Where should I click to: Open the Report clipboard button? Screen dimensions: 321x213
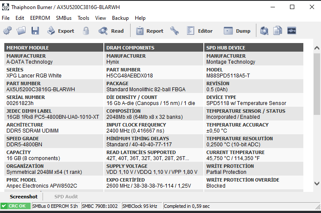click(x=150, y=31)
